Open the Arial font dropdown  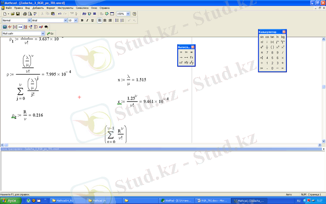(66, 20)
